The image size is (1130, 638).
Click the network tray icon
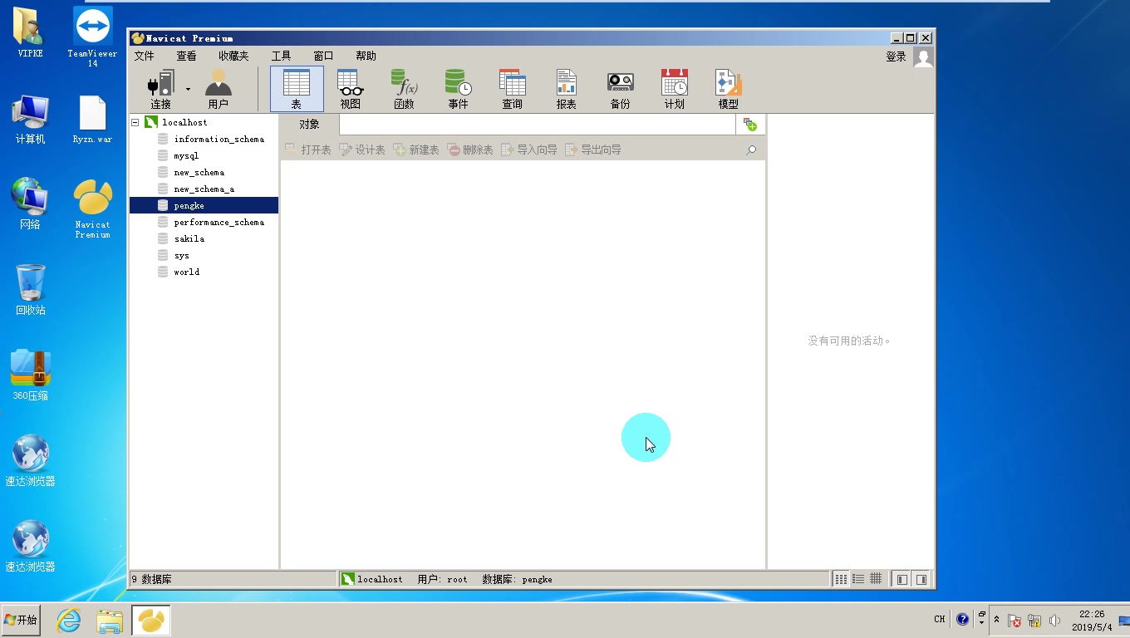click(1034, 621)
